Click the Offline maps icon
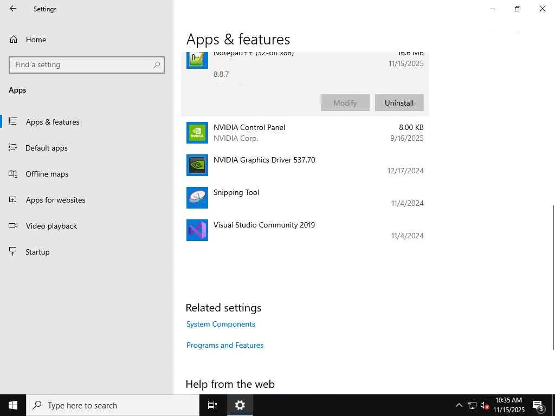 [13, 174]
